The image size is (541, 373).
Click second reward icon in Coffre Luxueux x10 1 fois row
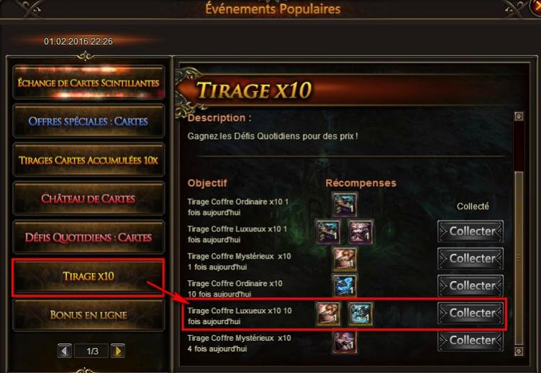[360, 232]
